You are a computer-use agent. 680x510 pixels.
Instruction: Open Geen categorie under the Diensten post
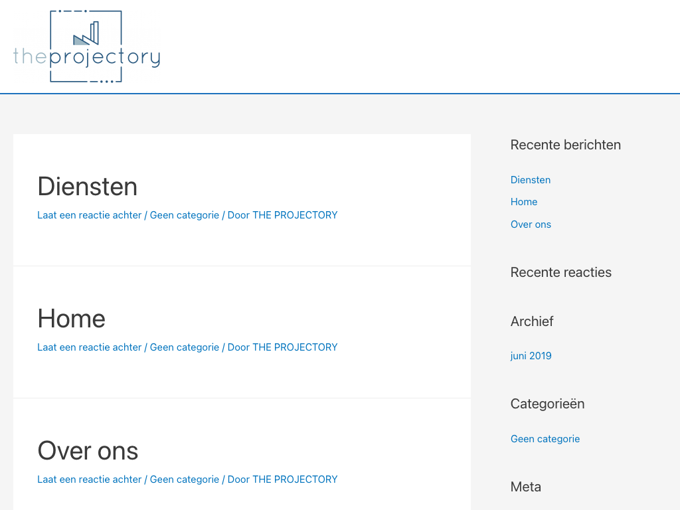coord(185,215)
